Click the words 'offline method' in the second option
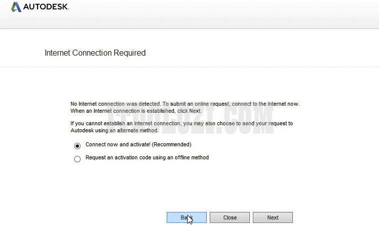Screen dimensions: 379x239 tap(191, 158)
